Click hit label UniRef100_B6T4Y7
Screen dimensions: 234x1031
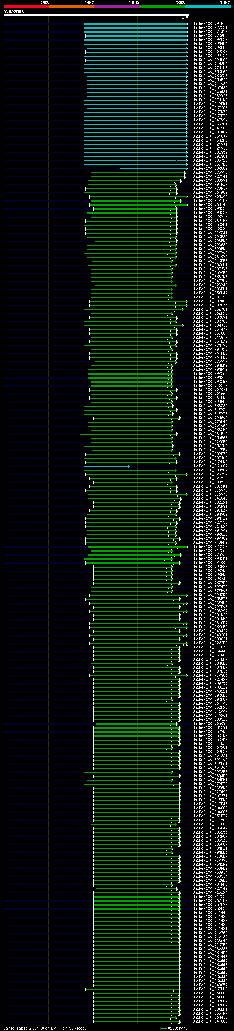point(210,329)
